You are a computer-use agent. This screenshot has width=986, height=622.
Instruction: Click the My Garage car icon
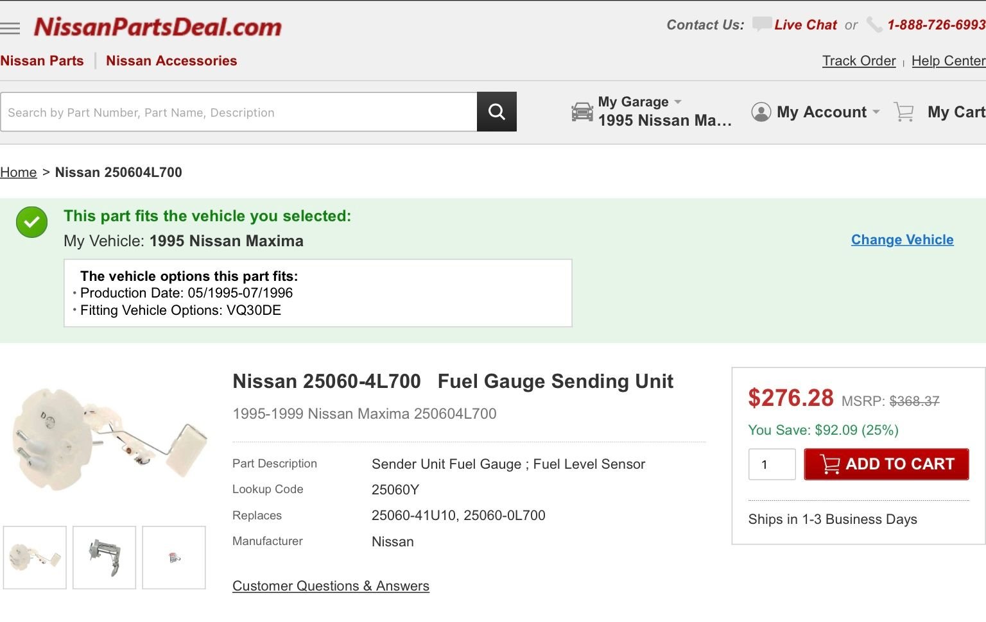[x=582, y=112]
